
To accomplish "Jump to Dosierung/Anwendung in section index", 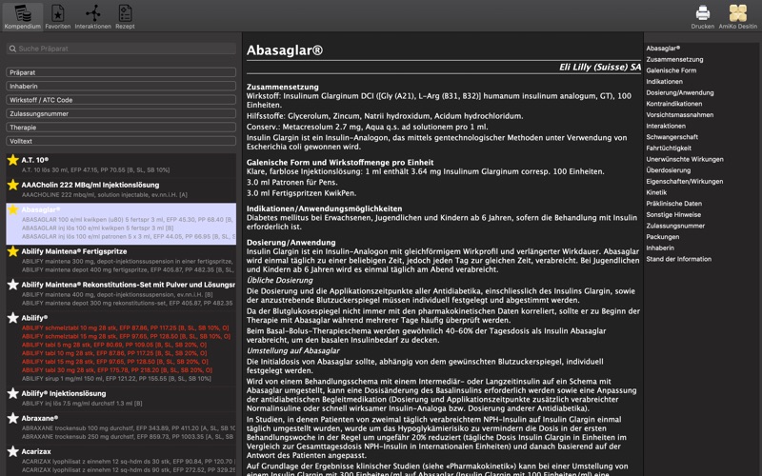I will click(680, 92).
